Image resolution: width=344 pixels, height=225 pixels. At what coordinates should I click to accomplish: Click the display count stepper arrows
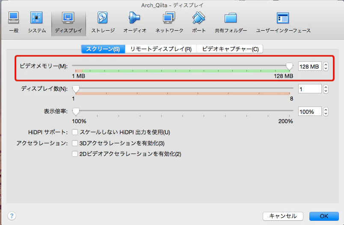tap(326, 89)
